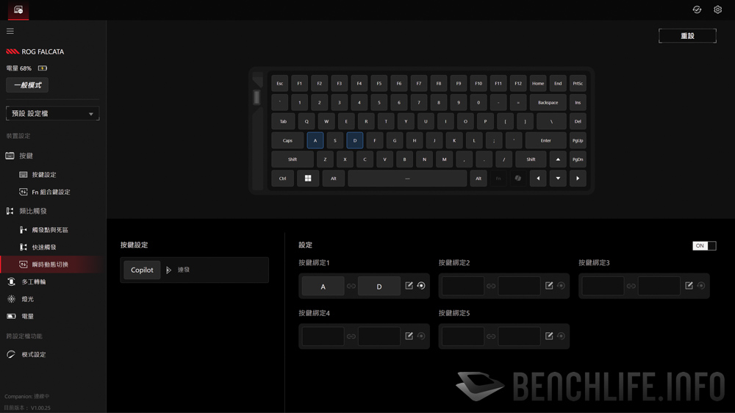This screenshot has height=413, width=735.
Task: Click the 重設 reset button
Action: click(687, 35)
